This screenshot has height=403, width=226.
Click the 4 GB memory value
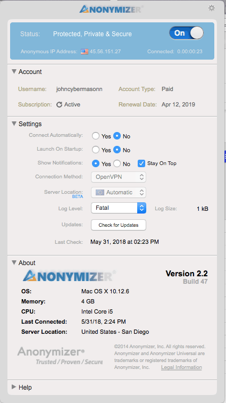pos(88,301)
